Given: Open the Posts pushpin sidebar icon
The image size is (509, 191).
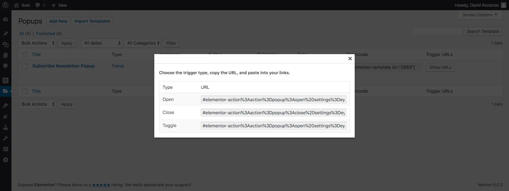Looking at the screenshot, I should coord(5,34).
